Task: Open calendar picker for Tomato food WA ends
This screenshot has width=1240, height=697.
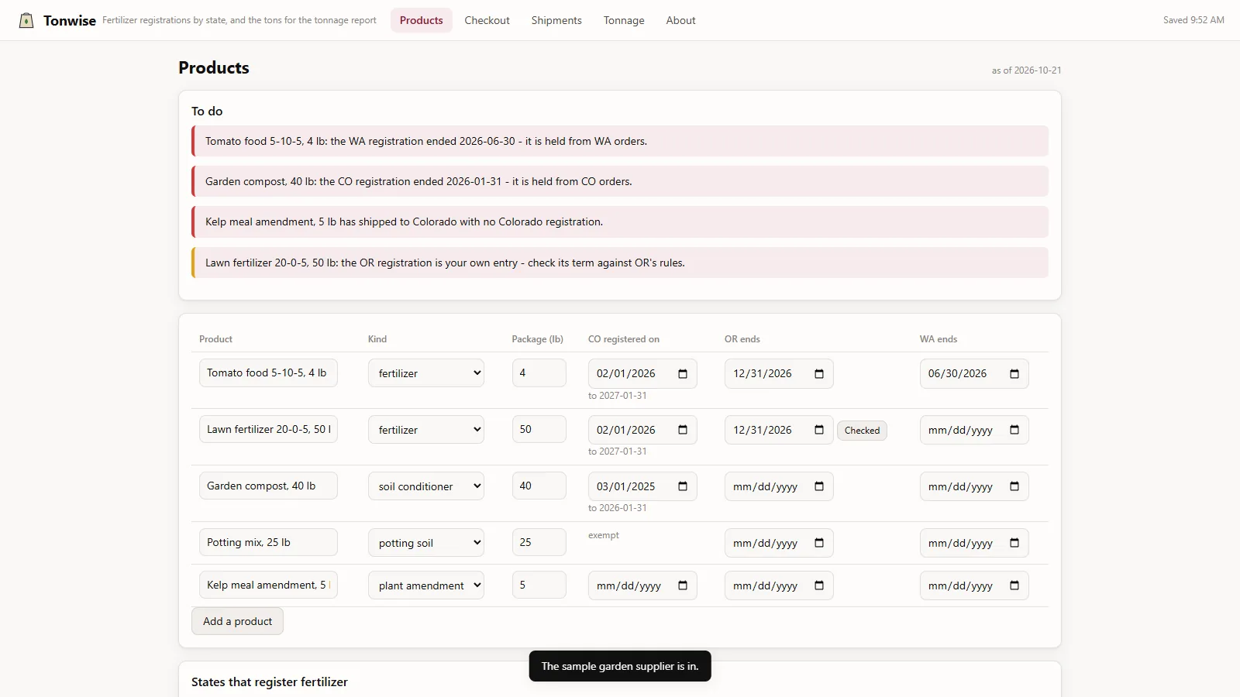Action: coord(1014,373)
